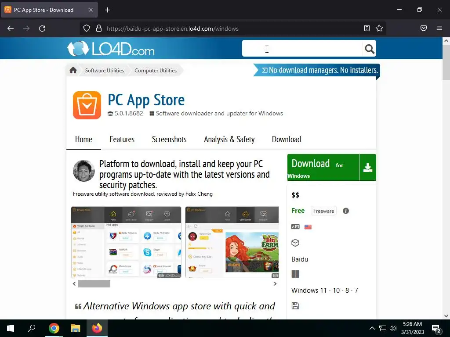Screen dimensions: 450x337
Task: Click the browser back arrow
Action: tap(11, 29)
